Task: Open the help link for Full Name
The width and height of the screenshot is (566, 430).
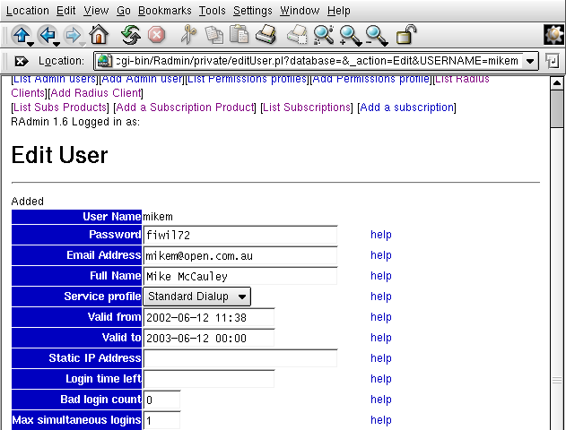Action: [381, 276]
